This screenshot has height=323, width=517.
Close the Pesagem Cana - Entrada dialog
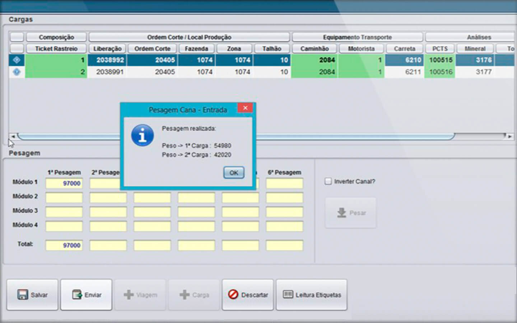point(245,108)
